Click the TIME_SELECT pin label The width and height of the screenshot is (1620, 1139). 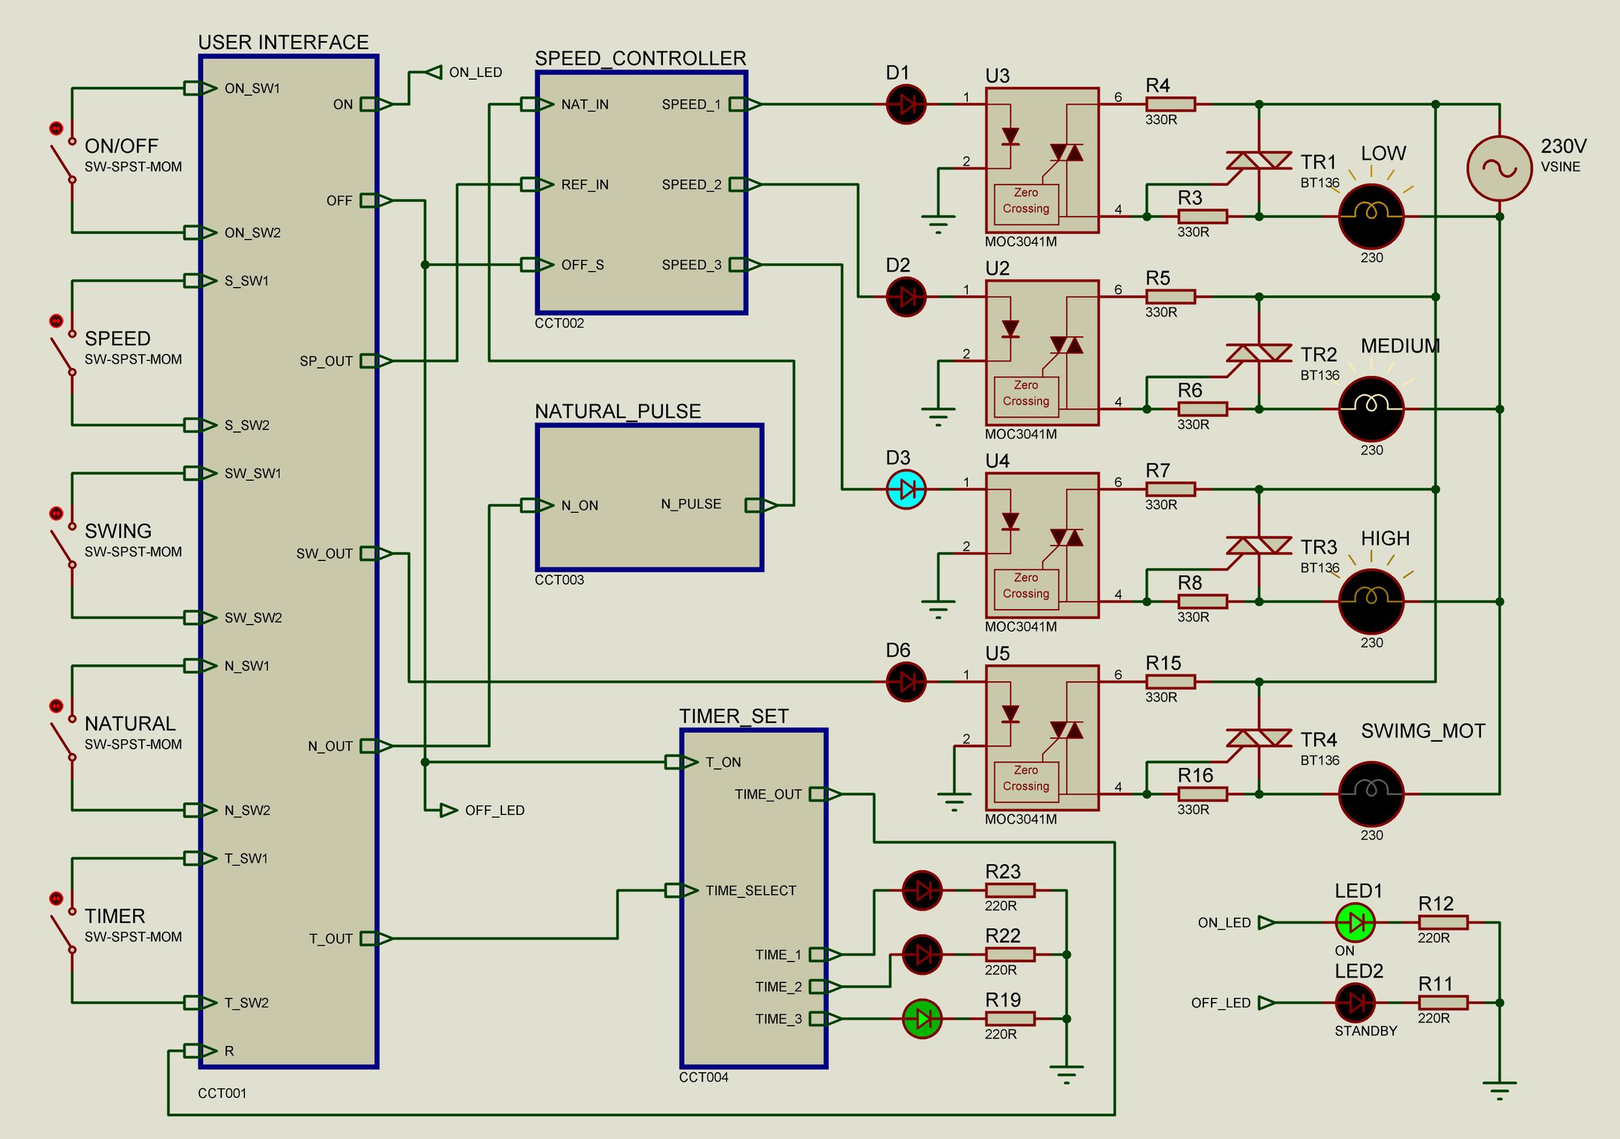click(x=751, y=891)
